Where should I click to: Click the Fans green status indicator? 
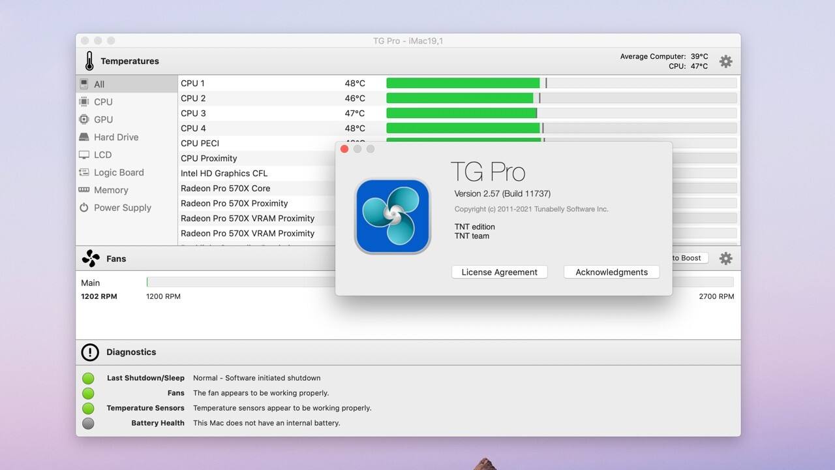point(88,393)
